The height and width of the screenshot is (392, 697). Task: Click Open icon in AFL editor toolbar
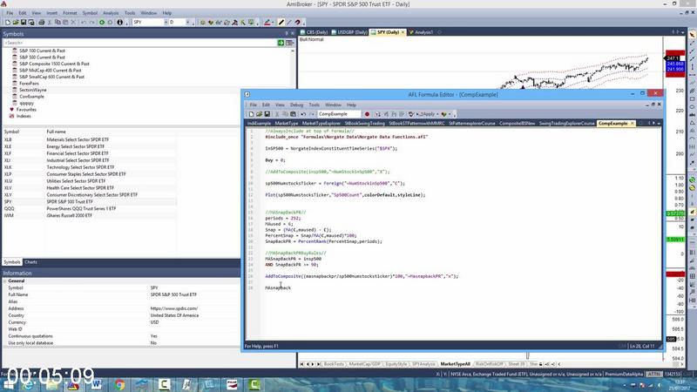(259, 114)
